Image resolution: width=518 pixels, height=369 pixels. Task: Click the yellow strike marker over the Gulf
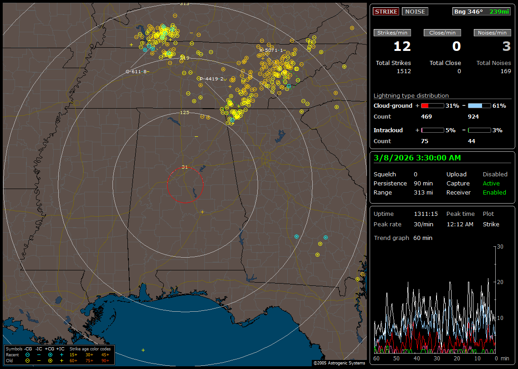pyautogui.click(x=143, y=350)
